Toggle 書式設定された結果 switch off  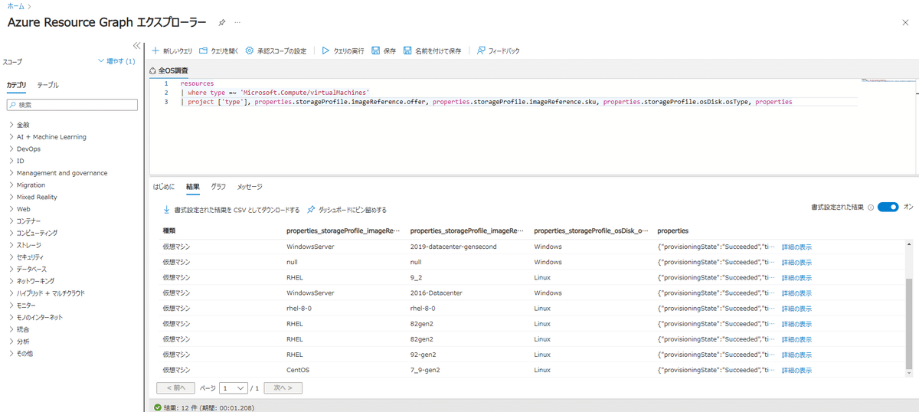tap(888, 207)
